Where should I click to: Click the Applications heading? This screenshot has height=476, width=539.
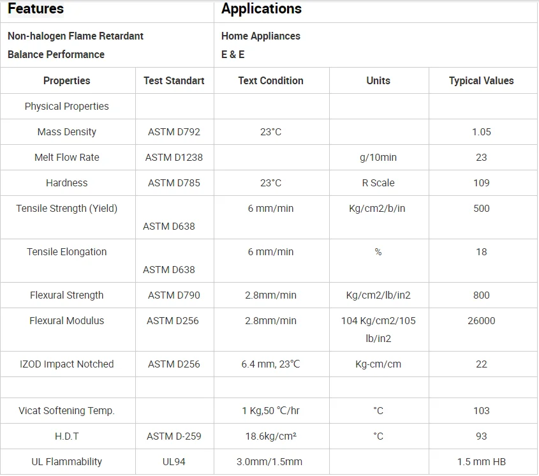coord(262,9)
